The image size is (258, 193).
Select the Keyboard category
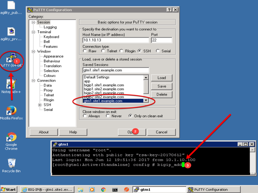[x=51, y=37]
